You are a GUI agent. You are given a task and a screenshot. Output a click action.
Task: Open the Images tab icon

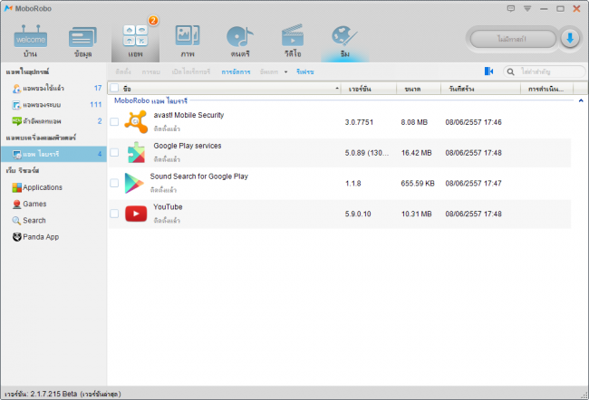pyautogui.click(x=188, y=36)
